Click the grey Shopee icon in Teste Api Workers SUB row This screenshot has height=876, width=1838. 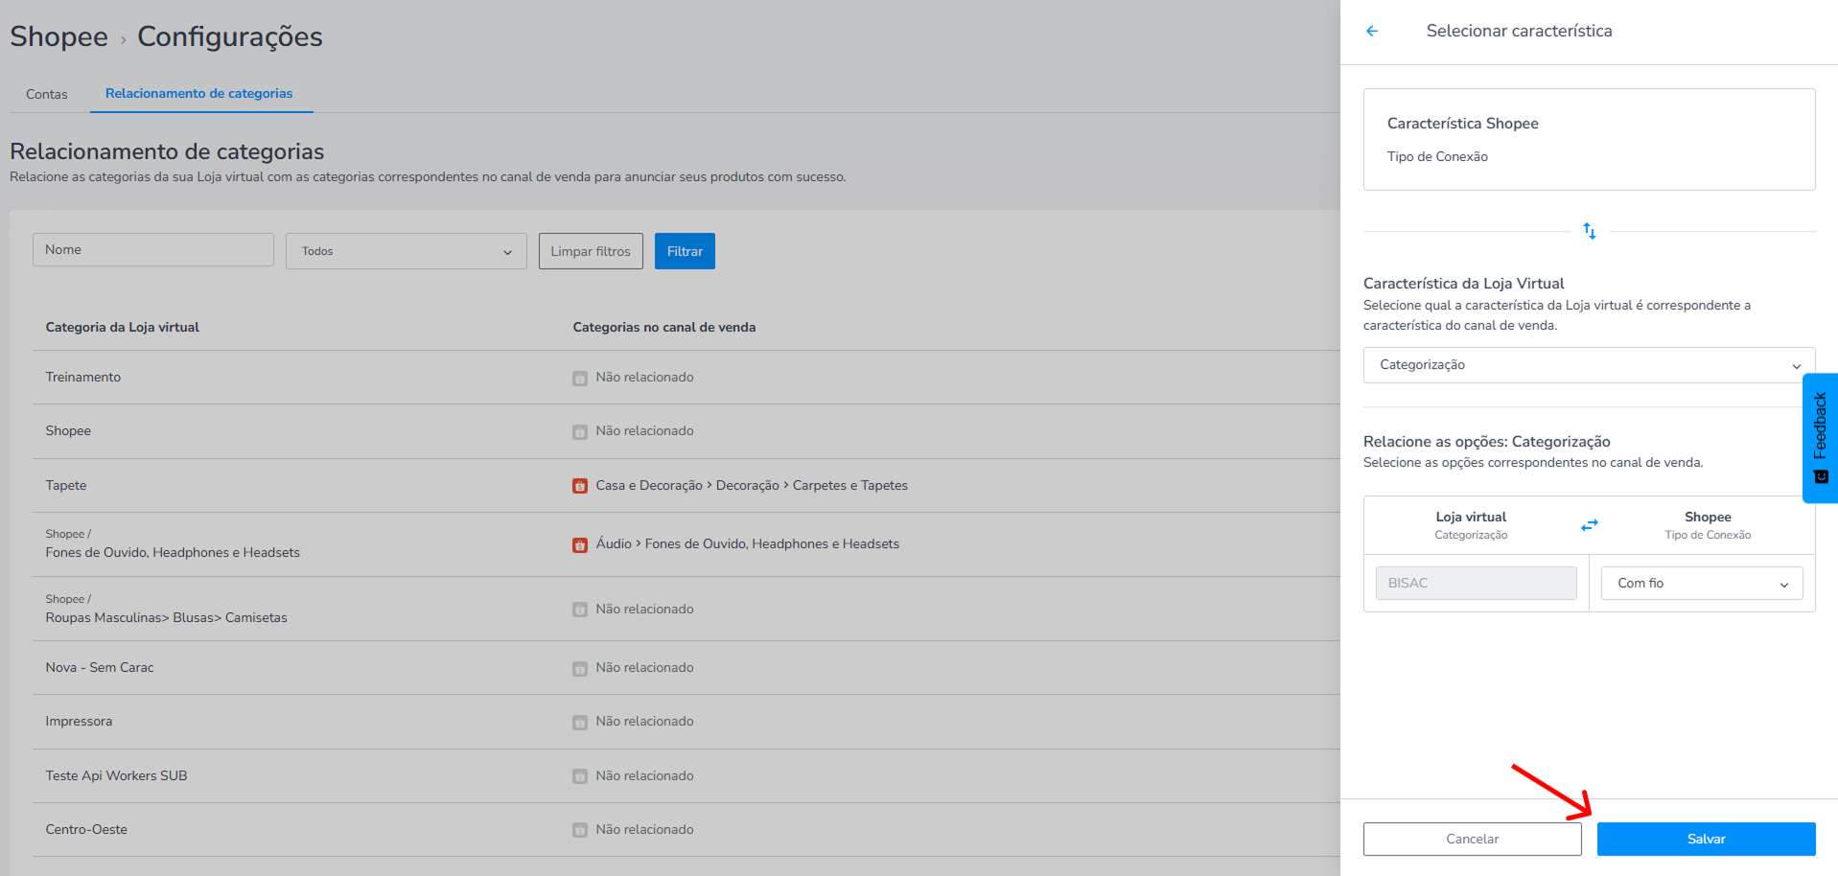coord(580,776)
